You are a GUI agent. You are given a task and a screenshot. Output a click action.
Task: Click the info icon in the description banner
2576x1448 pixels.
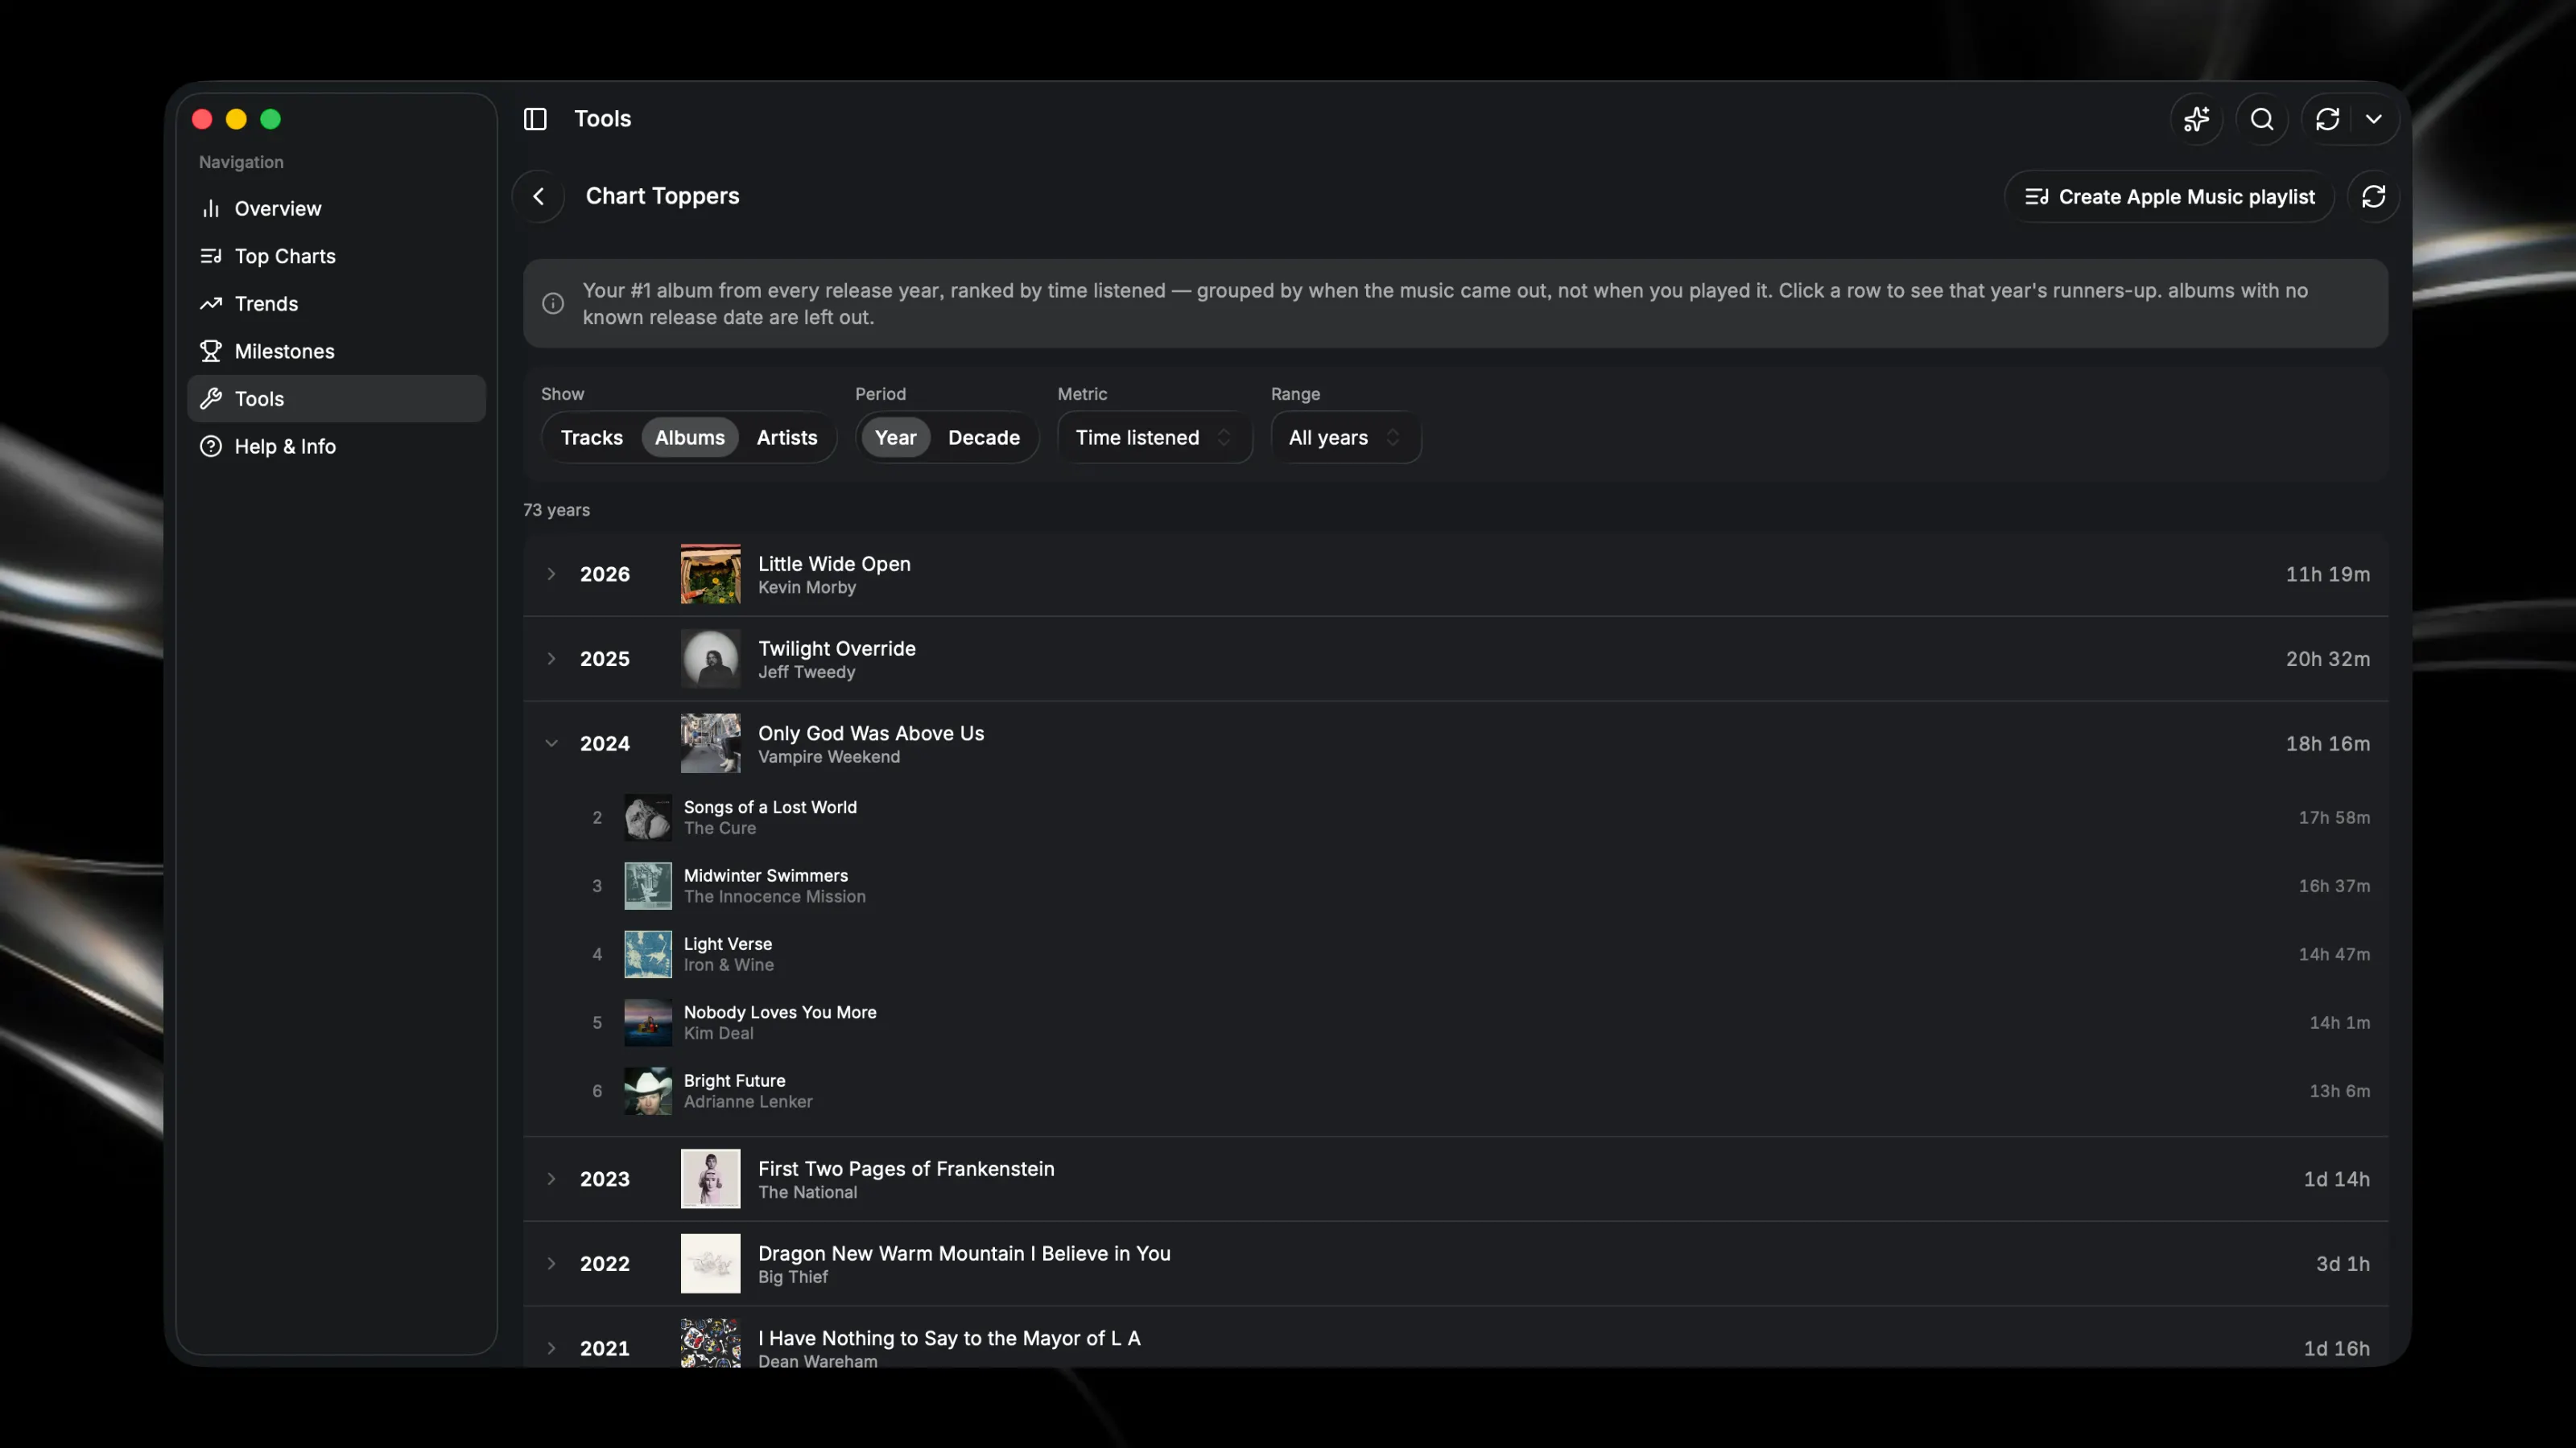point(553,304)
